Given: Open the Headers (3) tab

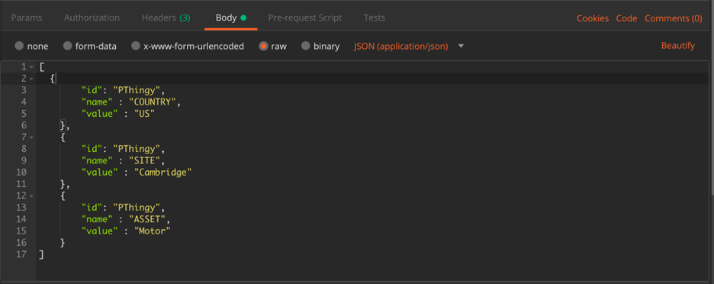Looking at the screenshot, I should pyautogui.click(x=166, y=18).
